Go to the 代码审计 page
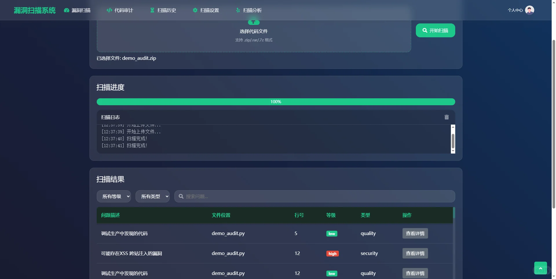Screen dimensions: 556x279 [120, 10]
